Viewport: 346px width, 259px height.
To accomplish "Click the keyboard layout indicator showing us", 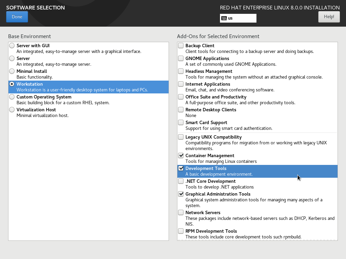I will (238, 18).
